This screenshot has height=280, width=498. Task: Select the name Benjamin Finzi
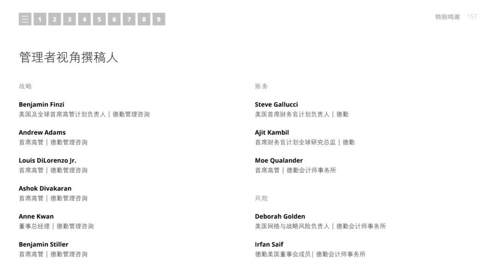pyautogui.click(x=41, y=105)
